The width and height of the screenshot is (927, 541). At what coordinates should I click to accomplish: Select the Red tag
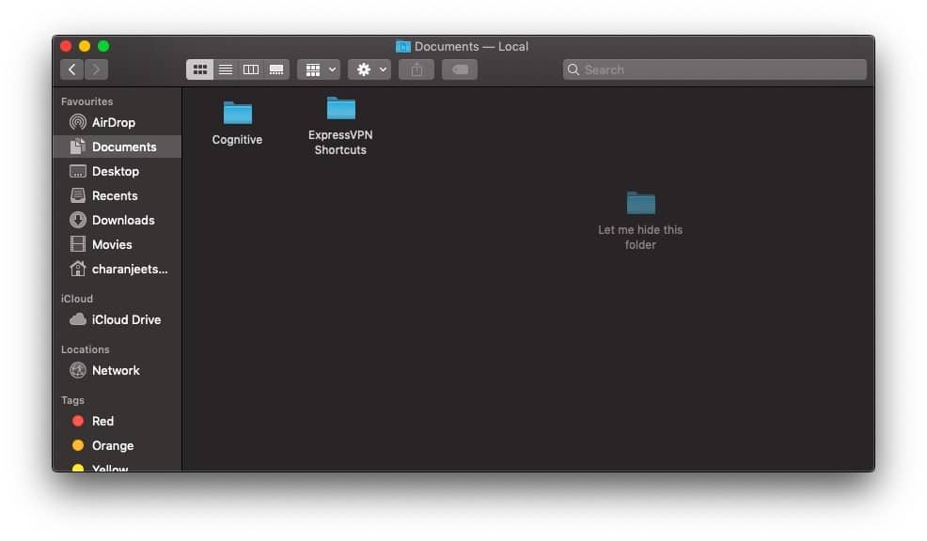pyautogui.click(x=102, y=421)
